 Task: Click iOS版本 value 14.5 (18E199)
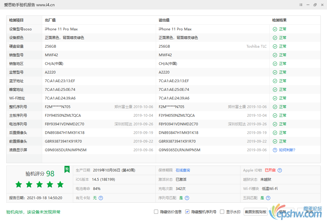103,179
